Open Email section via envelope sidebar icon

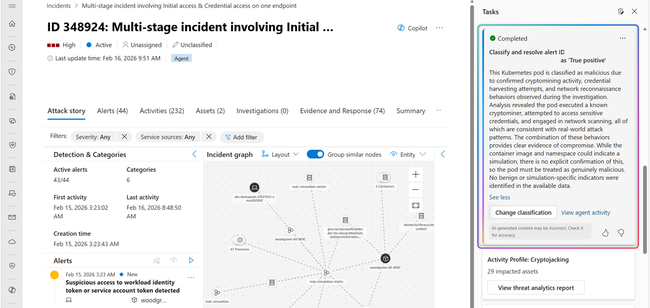pyautogui.click(x=12, y=217)
